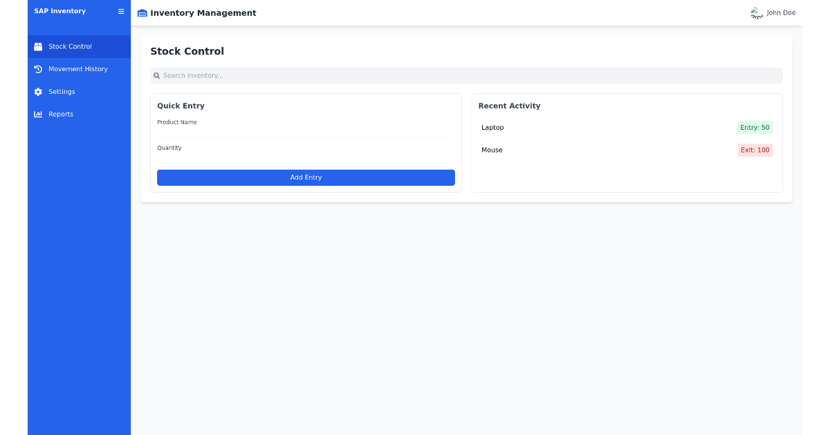Open the Settings gear icon
This screenshot has width=830, height=435.
[38, 91]
